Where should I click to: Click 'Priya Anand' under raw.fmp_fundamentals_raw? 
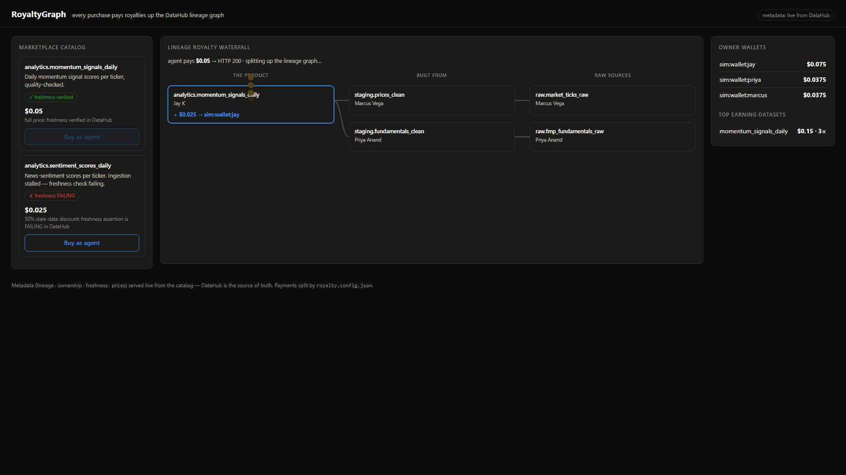click(x=549, y=140)
